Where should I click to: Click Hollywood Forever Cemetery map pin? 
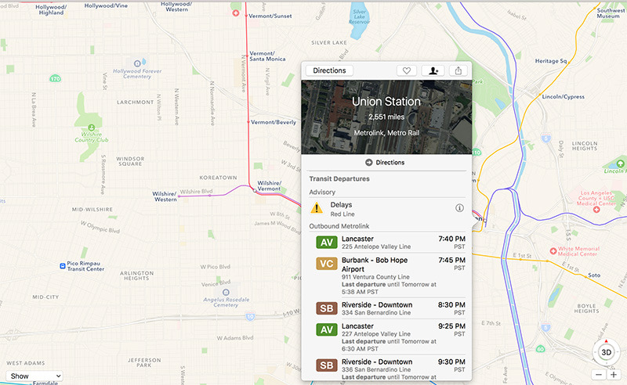click(x=137, y=63)
